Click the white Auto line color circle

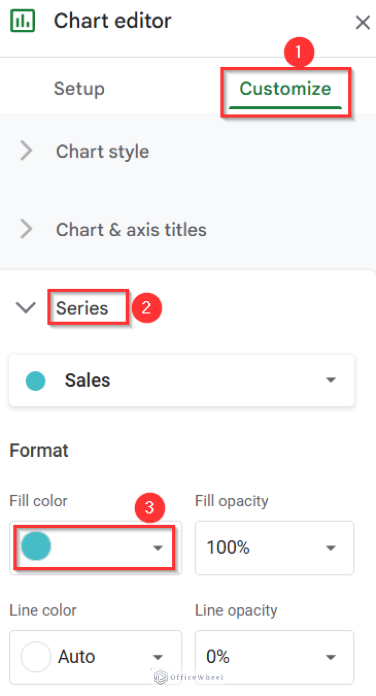click(x=35, y=657)
